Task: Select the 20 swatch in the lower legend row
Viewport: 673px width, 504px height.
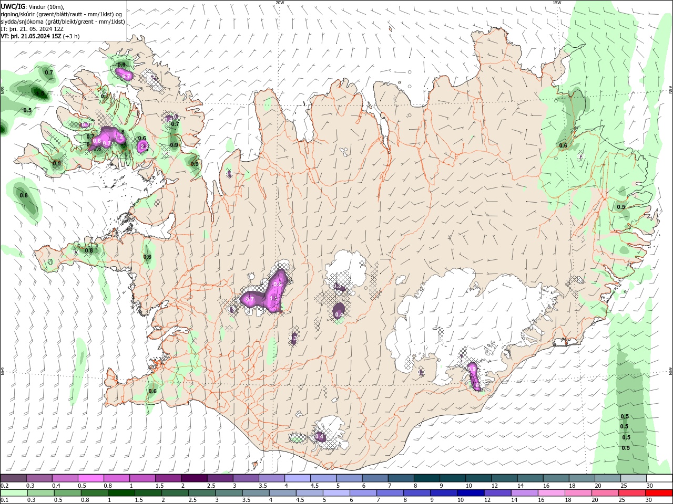Action: point(605,493)
